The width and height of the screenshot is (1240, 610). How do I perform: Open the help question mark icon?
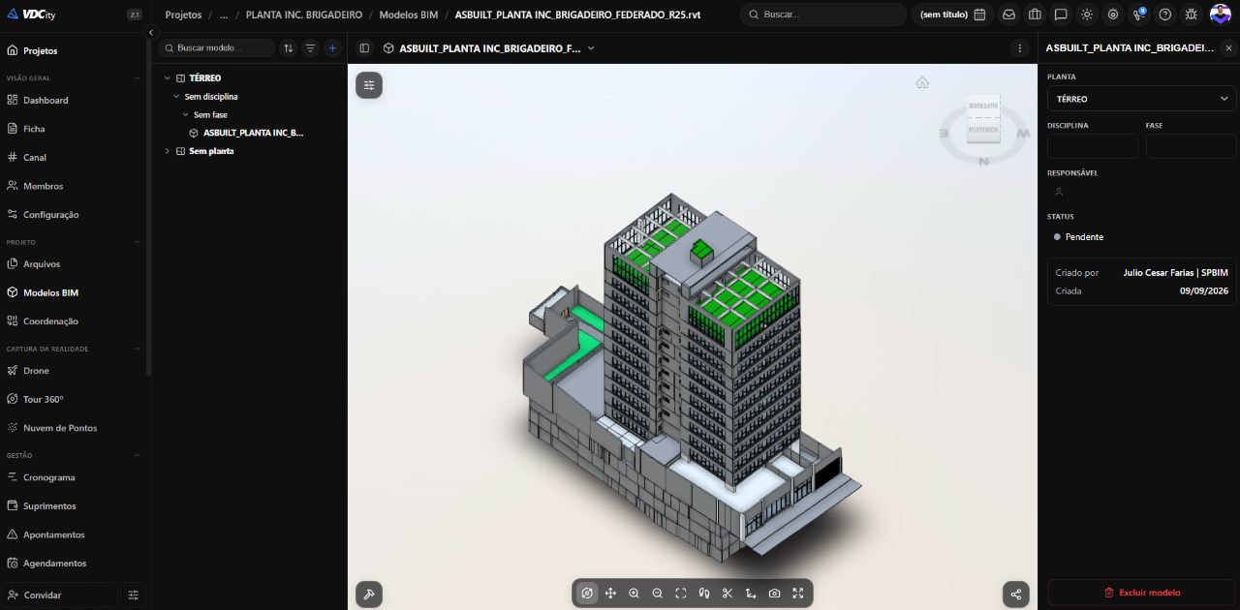click(x=1165, y=15)
